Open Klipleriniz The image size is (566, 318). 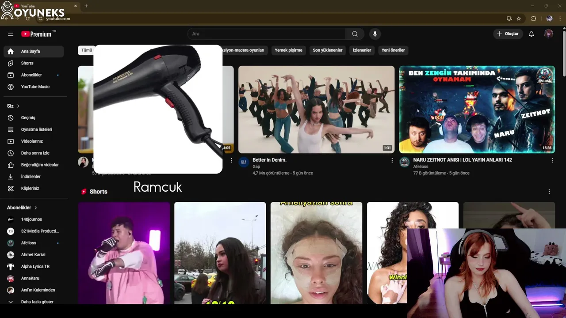pyautogui.click(x=34, y=189)
